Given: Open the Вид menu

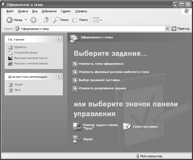Looking at the screenshot, I should (x=35, y=11).
